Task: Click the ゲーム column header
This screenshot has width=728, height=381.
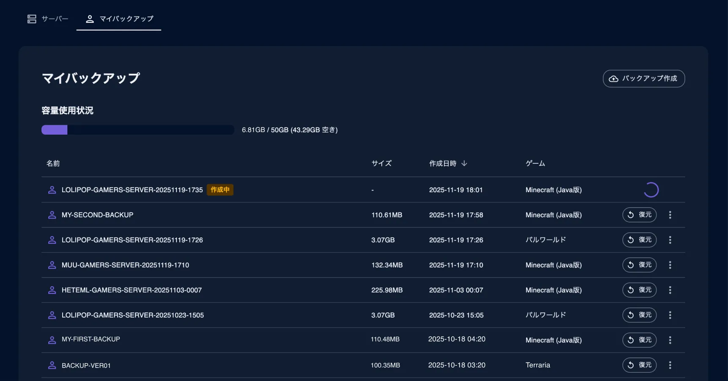Action: pyautogui.click(x=535, y=163)
